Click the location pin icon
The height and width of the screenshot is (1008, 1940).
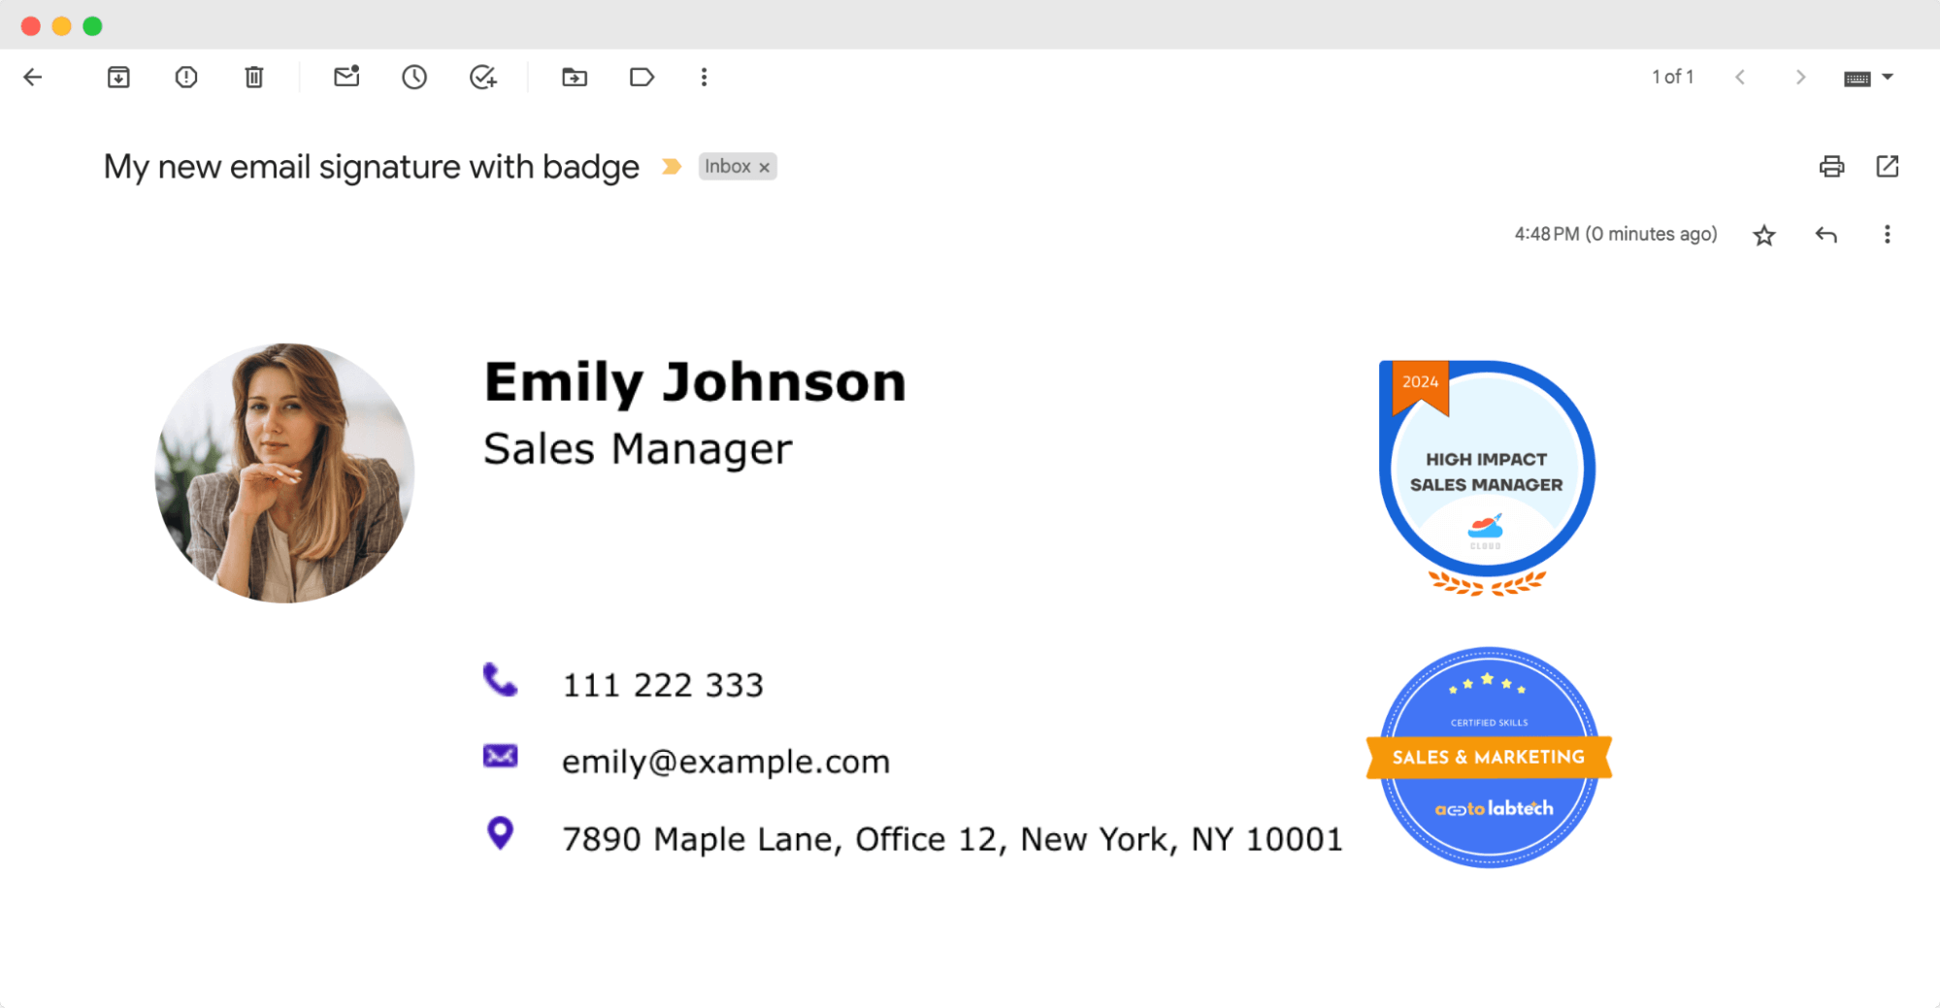coord(500,832)
